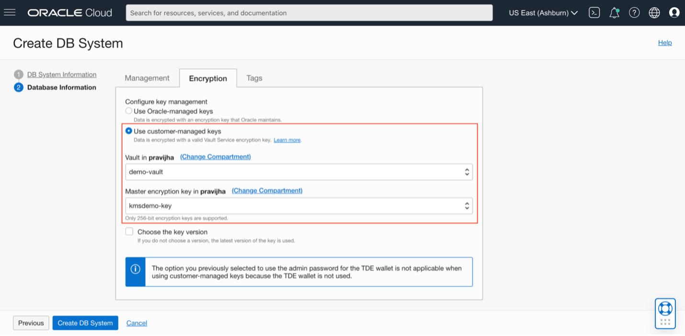Switch to the Management tab
685x336 pixels.
[147, 78]
